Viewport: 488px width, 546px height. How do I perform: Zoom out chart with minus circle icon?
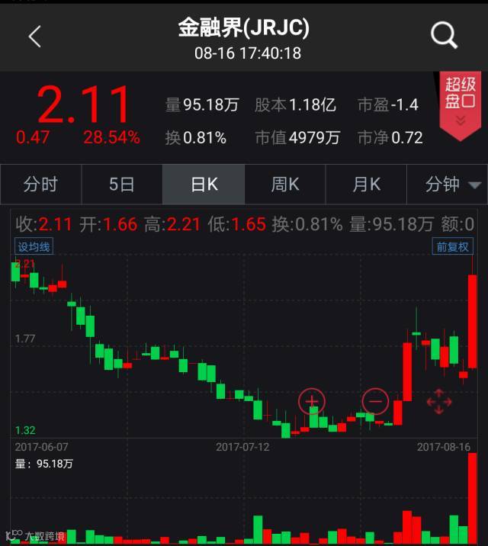point(375,401)
